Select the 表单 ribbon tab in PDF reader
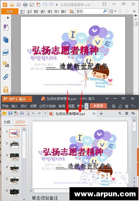The image size is (139, 201). (x=43, y=12)
